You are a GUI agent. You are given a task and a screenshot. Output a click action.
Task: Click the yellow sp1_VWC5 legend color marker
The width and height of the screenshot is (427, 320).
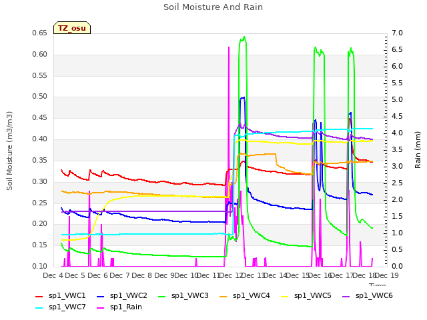click(285, 296)
